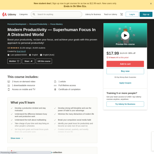Open Personal Productivity breadcrumb

[38, 24]
